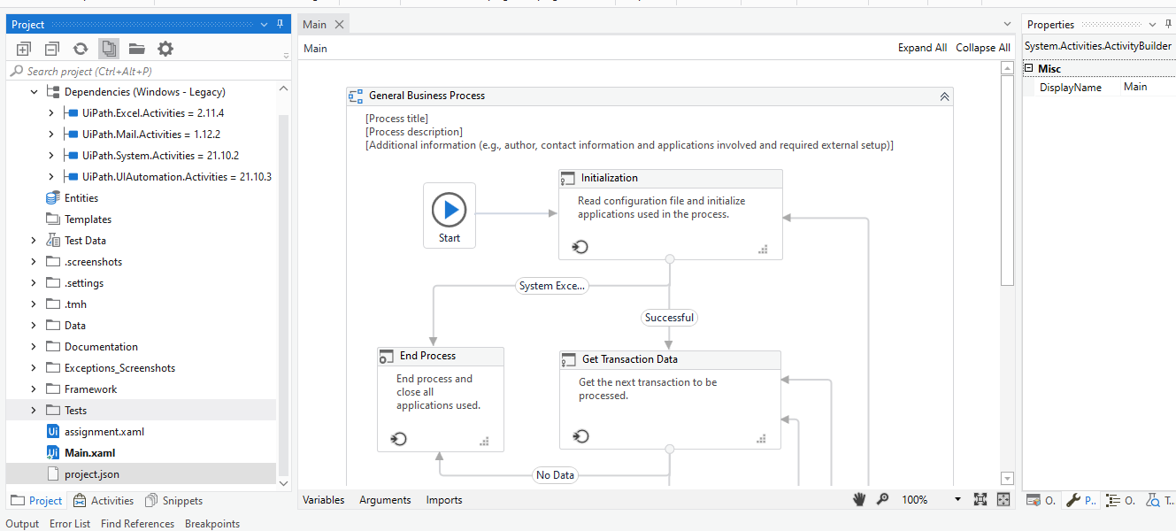This screenshot has height=531, width=1176.
Task: Expand UiPath.Excel.Activities dependency node
Action: (x=50, y=112)
